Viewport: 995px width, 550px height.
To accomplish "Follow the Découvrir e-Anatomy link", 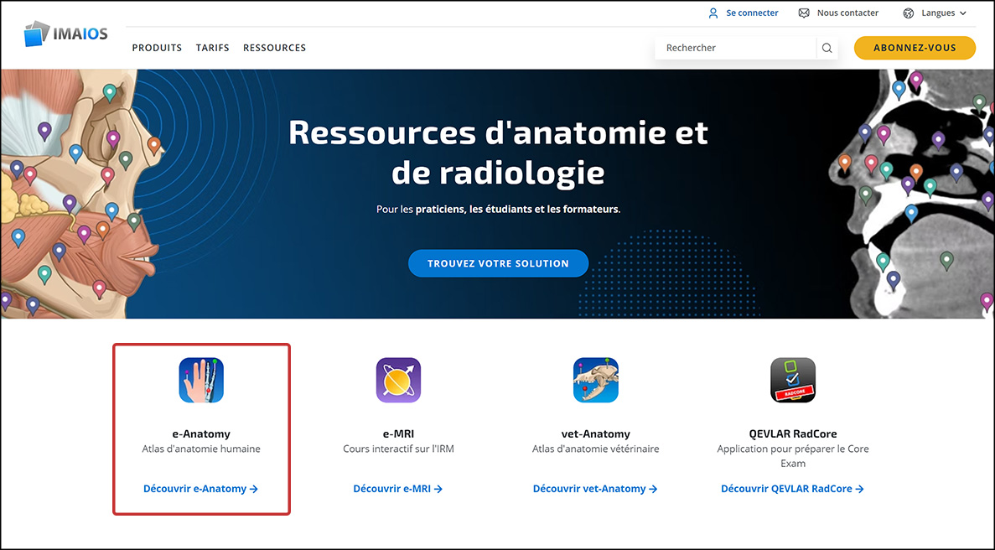I will coord(200,489).
